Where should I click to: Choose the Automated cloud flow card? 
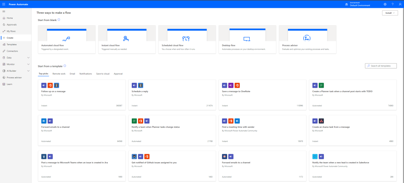(x=67, y=39)
